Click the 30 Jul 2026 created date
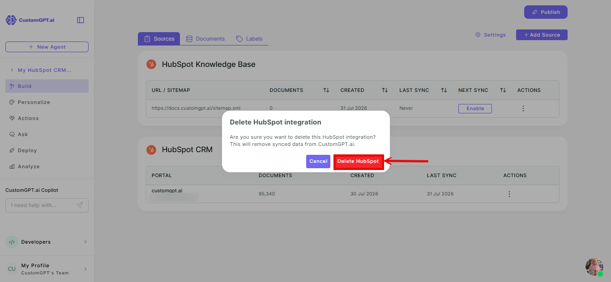 coord(364,194)
